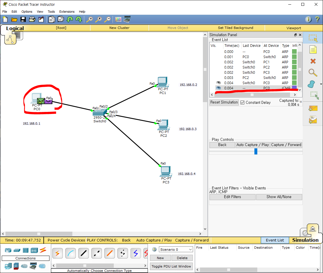
Task: Click the Save floppy disk icon
Action: click(23, 20)
